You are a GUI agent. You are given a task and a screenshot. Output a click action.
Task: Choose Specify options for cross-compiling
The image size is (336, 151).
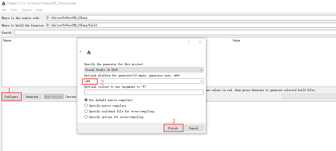114,117
